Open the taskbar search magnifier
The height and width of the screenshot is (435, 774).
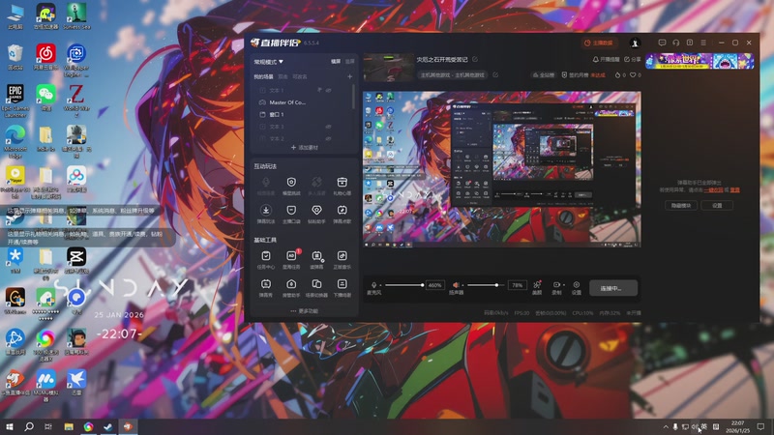[x=29, y=426]
